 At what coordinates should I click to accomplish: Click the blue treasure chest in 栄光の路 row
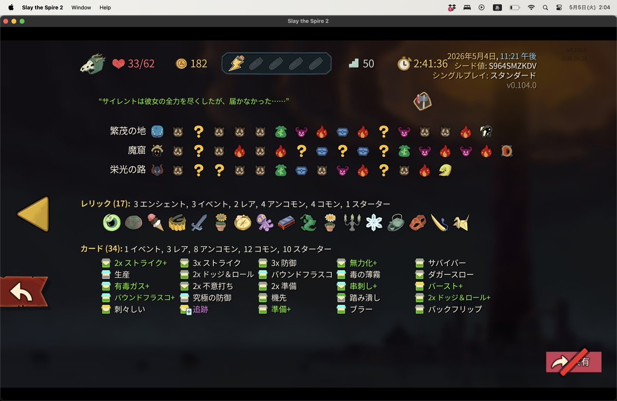click(x=301, y=170)
